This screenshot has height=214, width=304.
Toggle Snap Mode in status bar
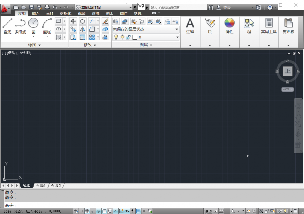pos(81,211)
